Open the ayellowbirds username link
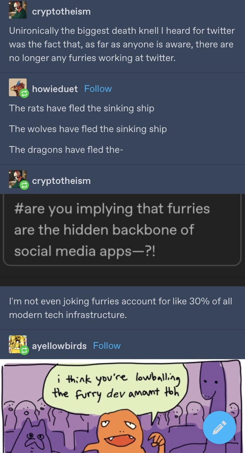 point(59,346)
